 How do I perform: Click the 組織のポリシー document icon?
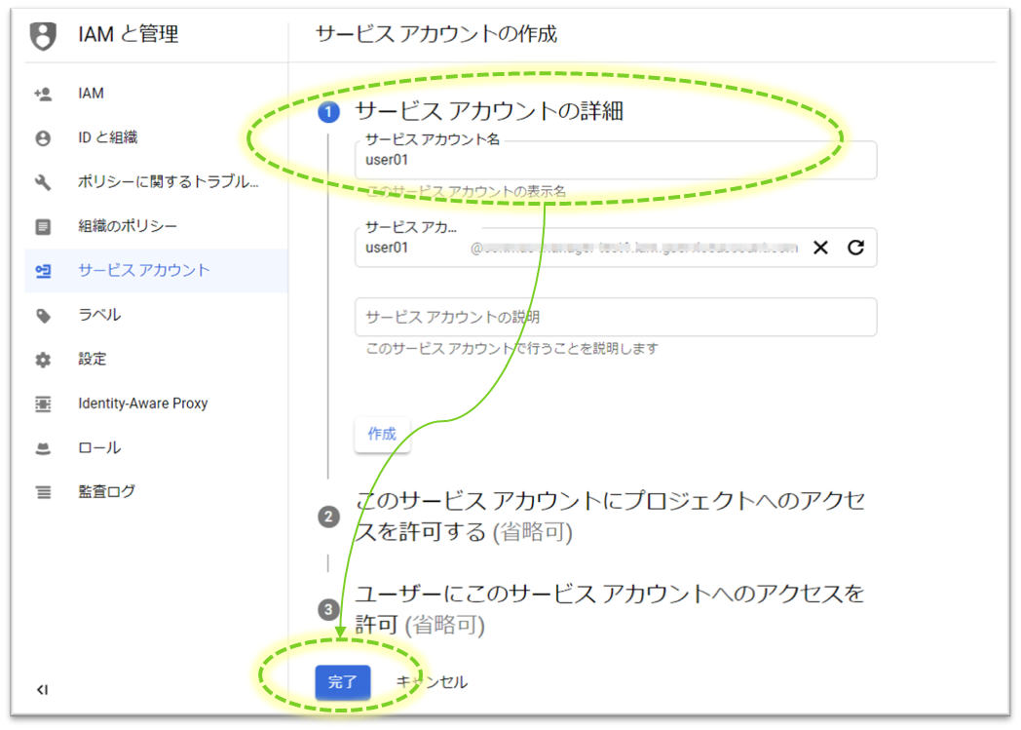(x=42, y=227)
